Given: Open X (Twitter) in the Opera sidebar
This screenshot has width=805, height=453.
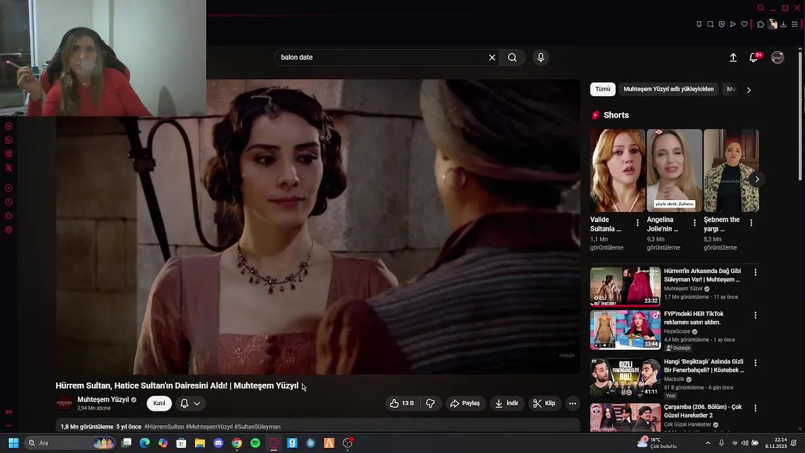Looking at the screenshot, I should pyautogui.click(x=9, y=167).
